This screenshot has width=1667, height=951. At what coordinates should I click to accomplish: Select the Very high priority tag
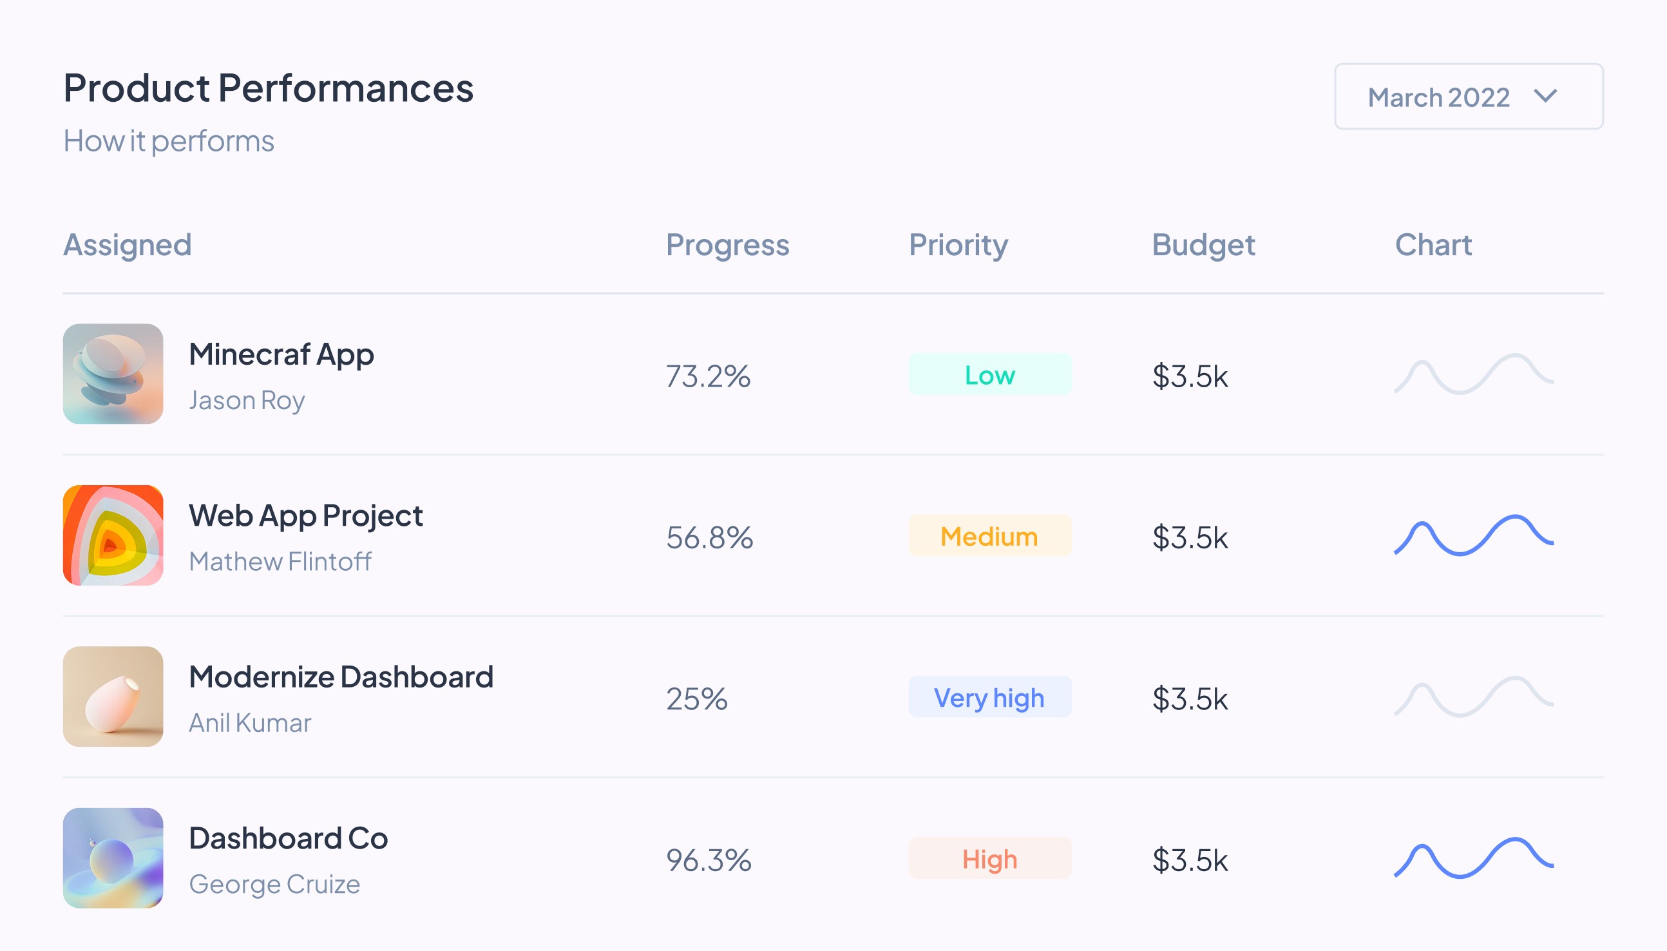(990, 697)
